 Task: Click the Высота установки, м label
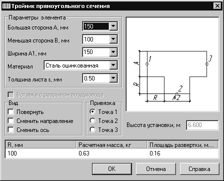tap(153, 125)
